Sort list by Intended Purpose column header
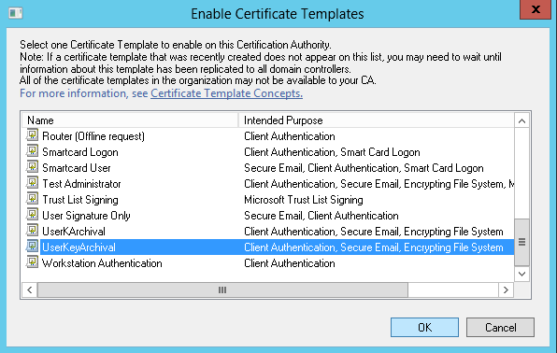 tap(377, 120)
